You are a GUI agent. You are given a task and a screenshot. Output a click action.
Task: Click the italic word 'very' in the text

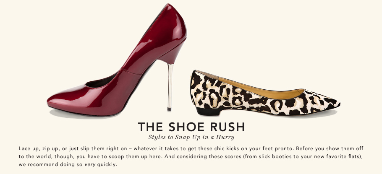pos(90,164)
